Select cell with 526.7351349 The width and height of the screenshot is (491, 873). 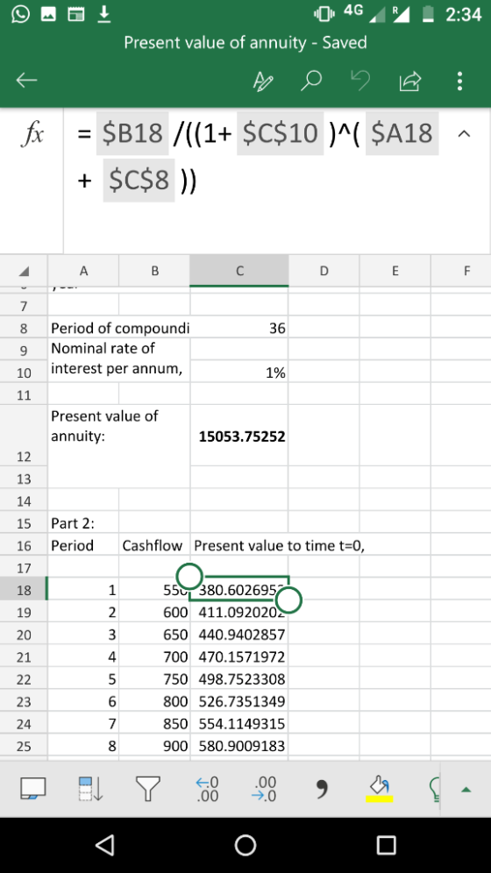click(239, 701)
